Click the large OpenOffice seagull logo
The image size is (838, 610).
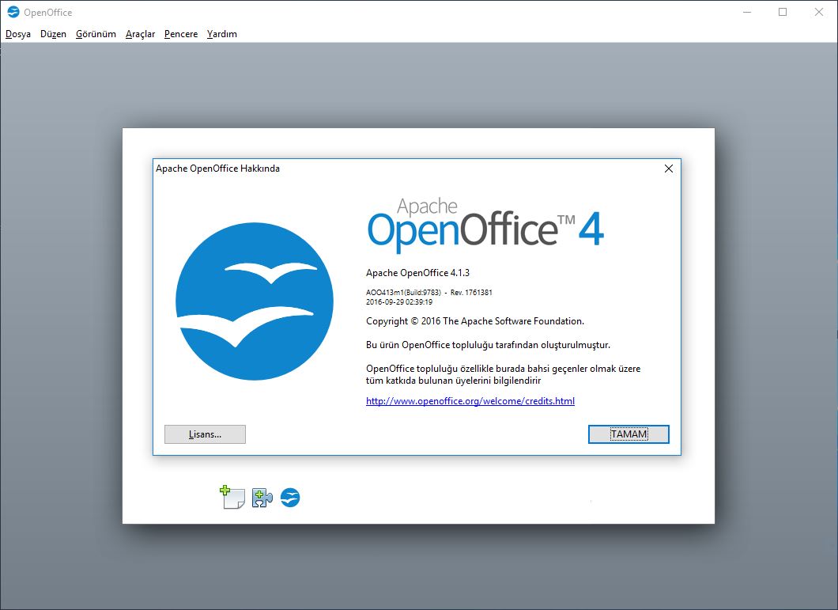255,301
